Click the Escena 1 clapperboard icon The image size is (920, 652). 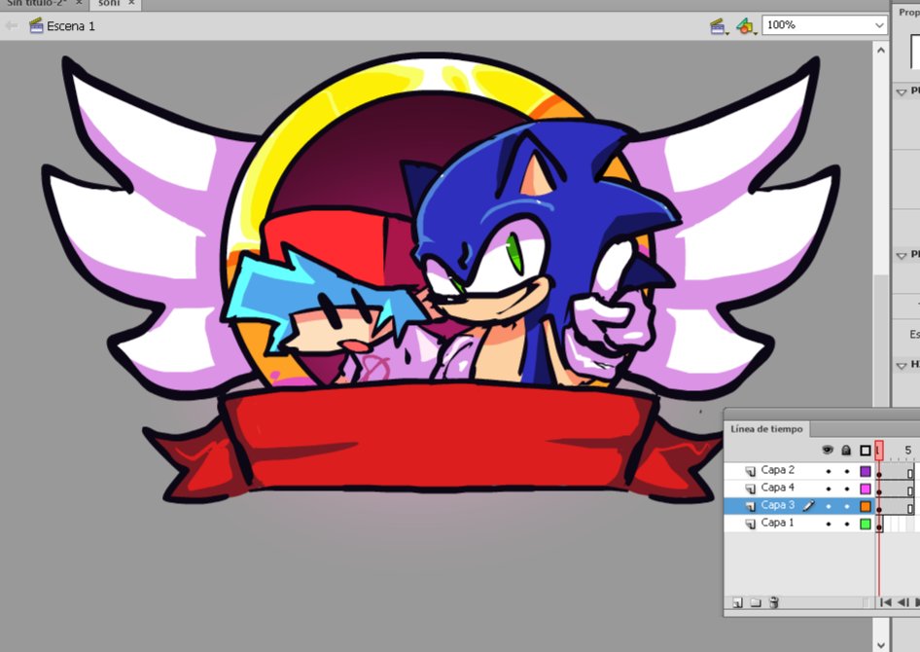pyautogui.click(x=36, y=26)
